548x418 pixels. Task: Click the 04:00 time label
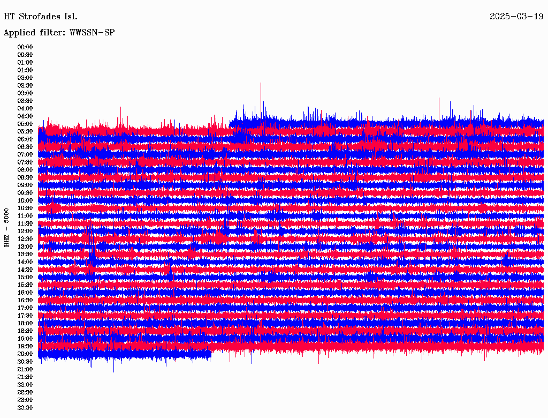25,109
